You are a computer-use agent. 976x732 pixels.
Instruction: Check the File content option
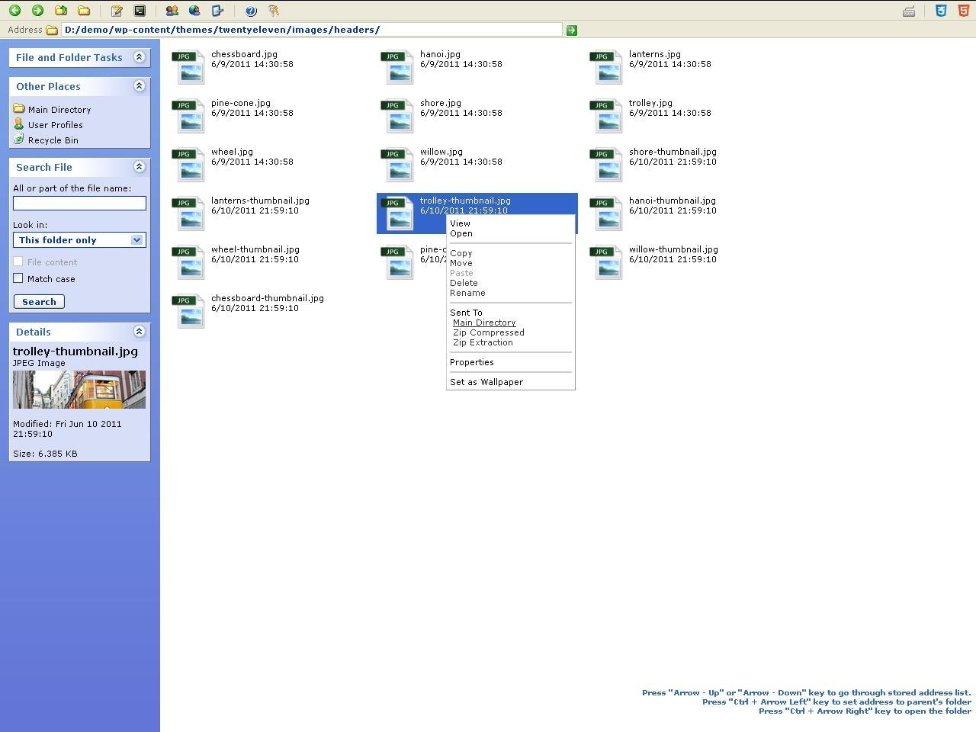click(18, 262)
